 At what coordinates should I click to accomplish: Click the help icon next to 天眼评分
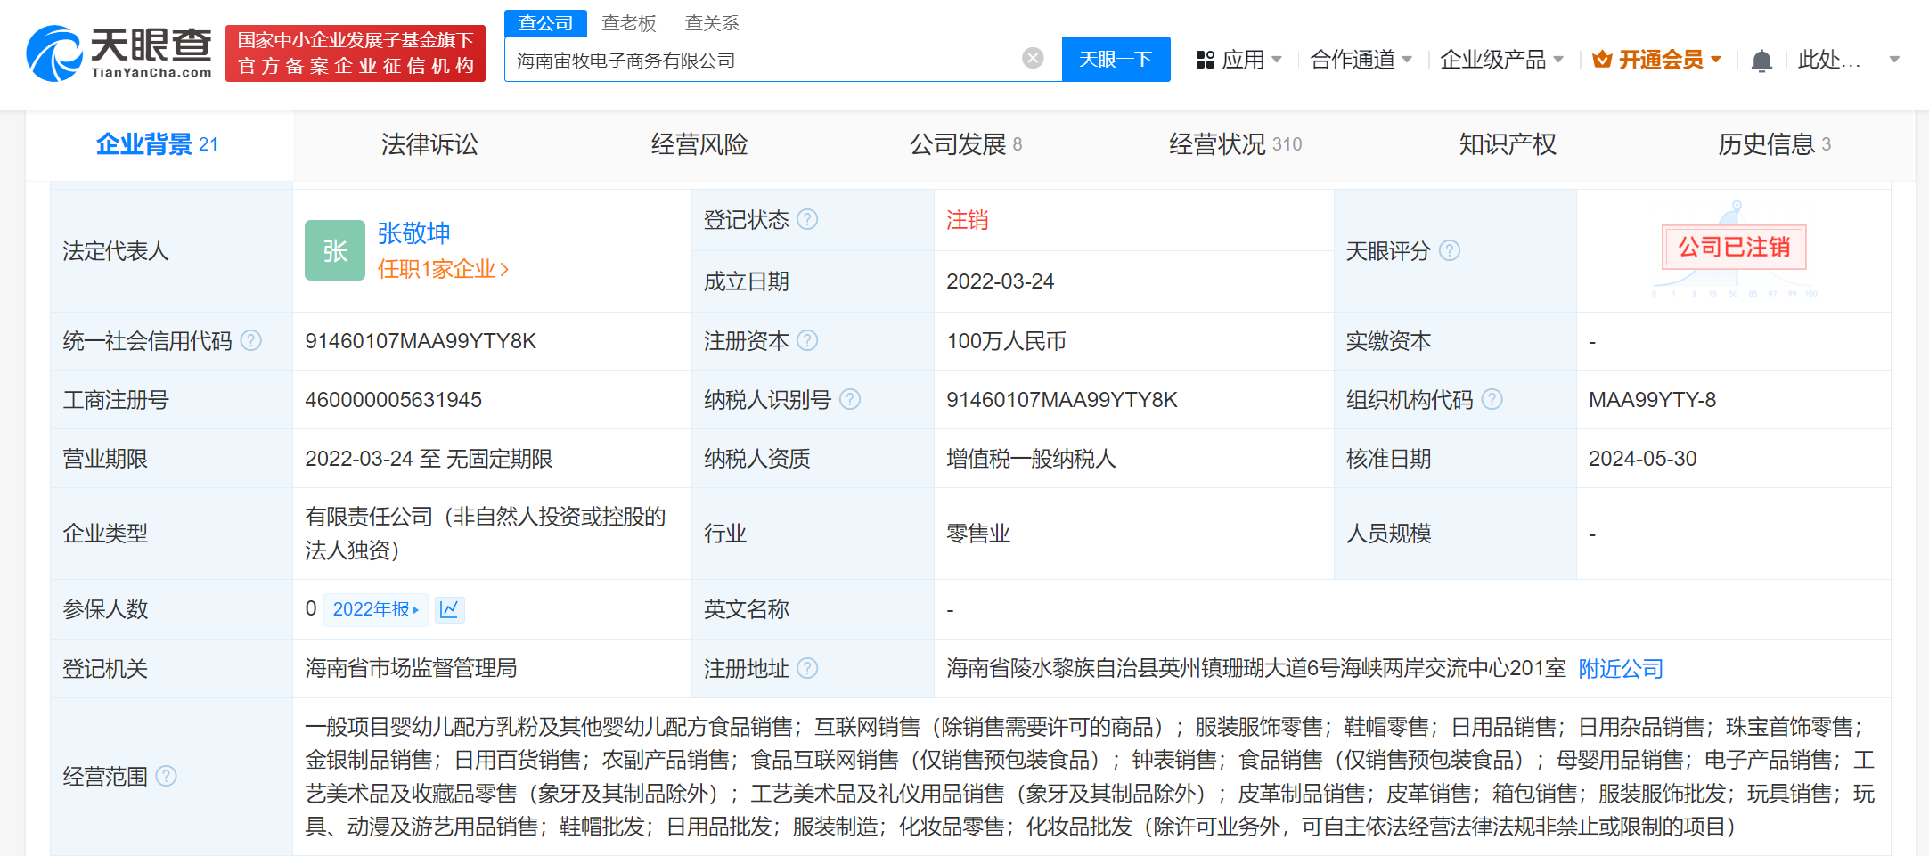(1450, 250)
